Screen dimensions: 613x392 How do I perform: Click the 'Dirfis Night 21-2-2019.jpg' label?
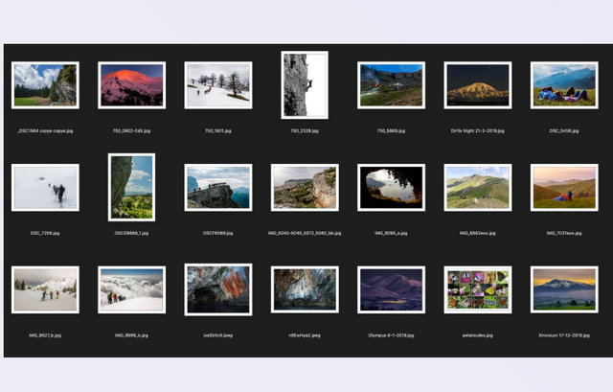point(477,131)
